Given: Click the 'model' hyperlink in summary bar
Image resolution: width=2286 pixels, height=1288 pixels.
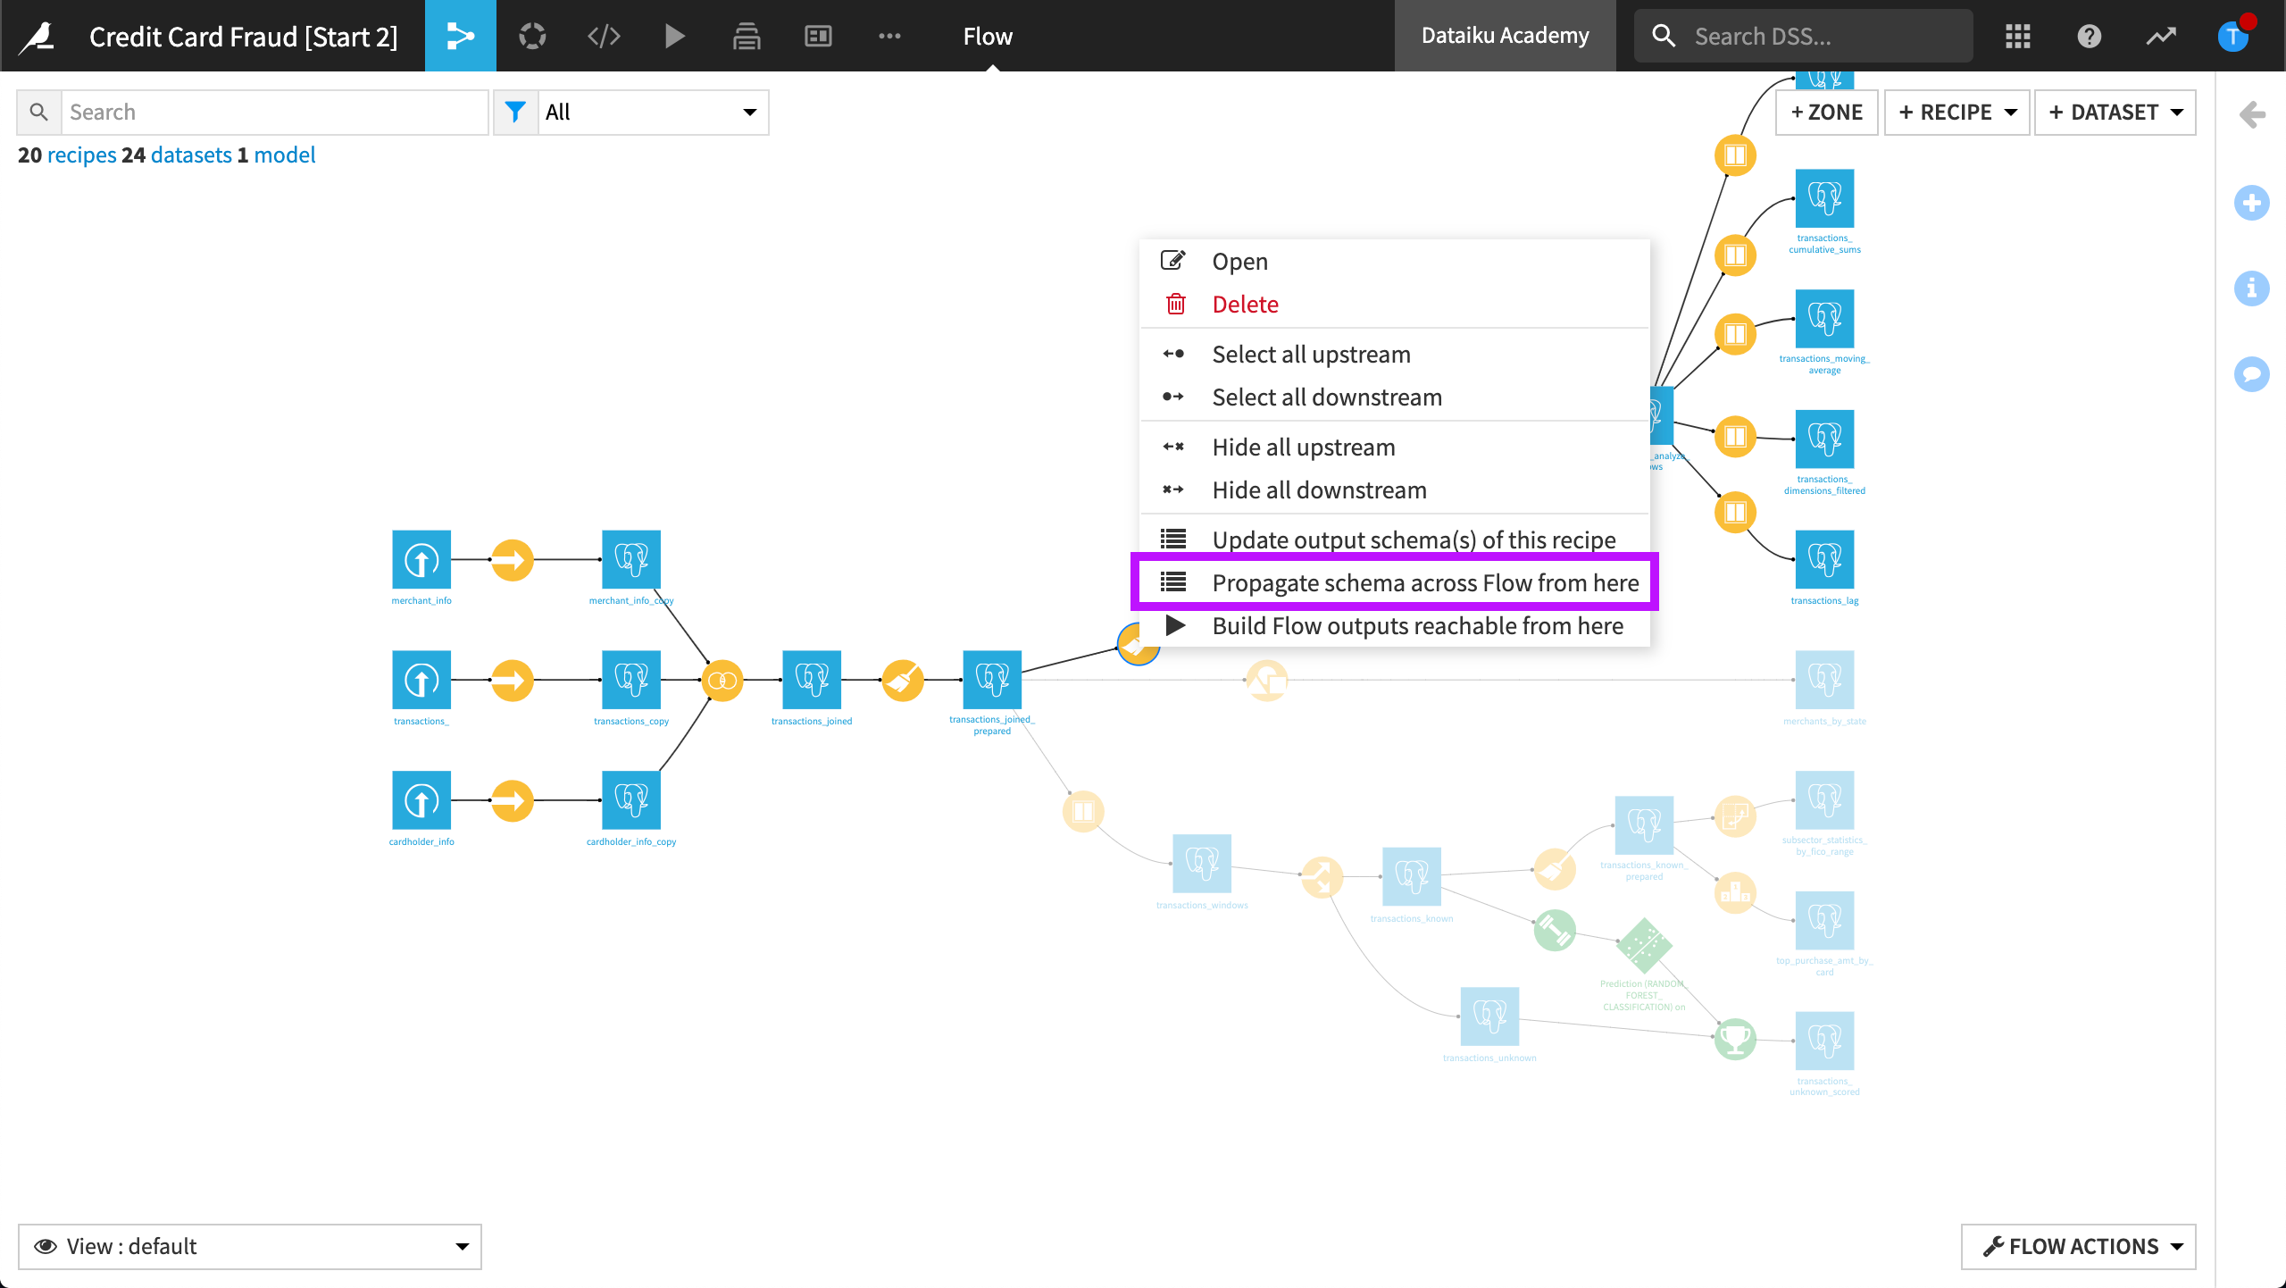Looking at the screenshot, I should (286, 154).
